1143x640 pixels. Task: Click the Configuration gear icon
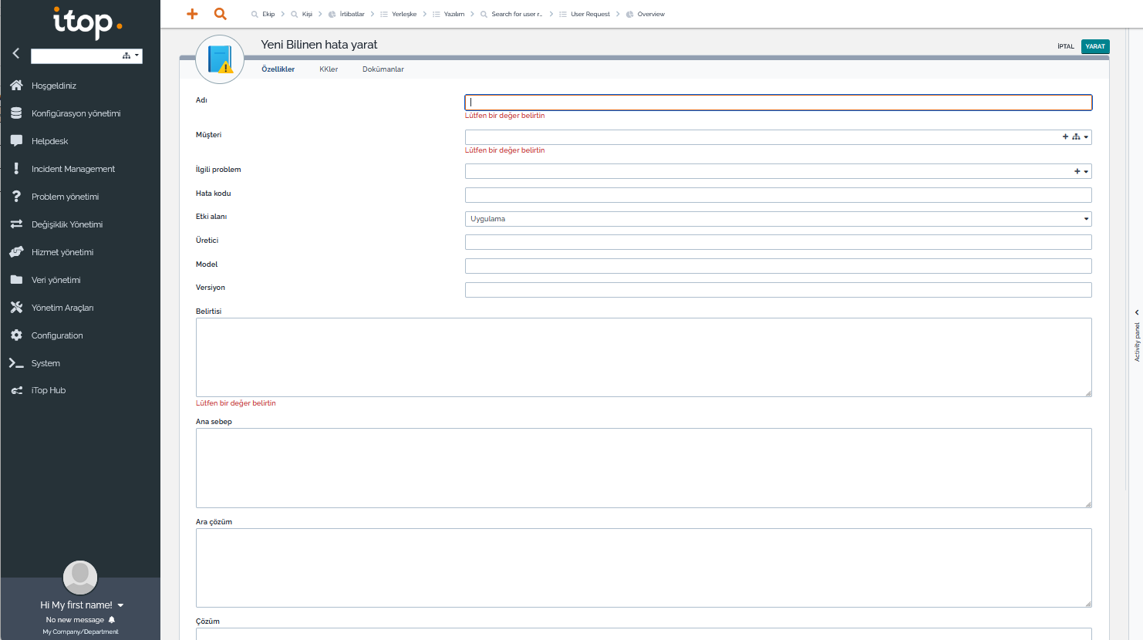click(16, 335)
